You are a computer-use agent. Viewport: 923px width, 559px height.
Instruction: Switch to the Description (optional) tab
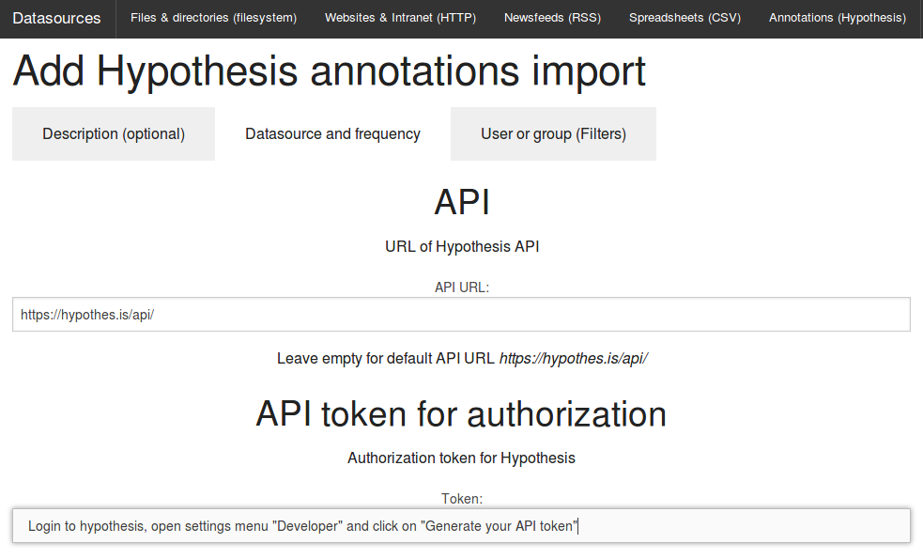pyautogui.click(x=114, y=133)
